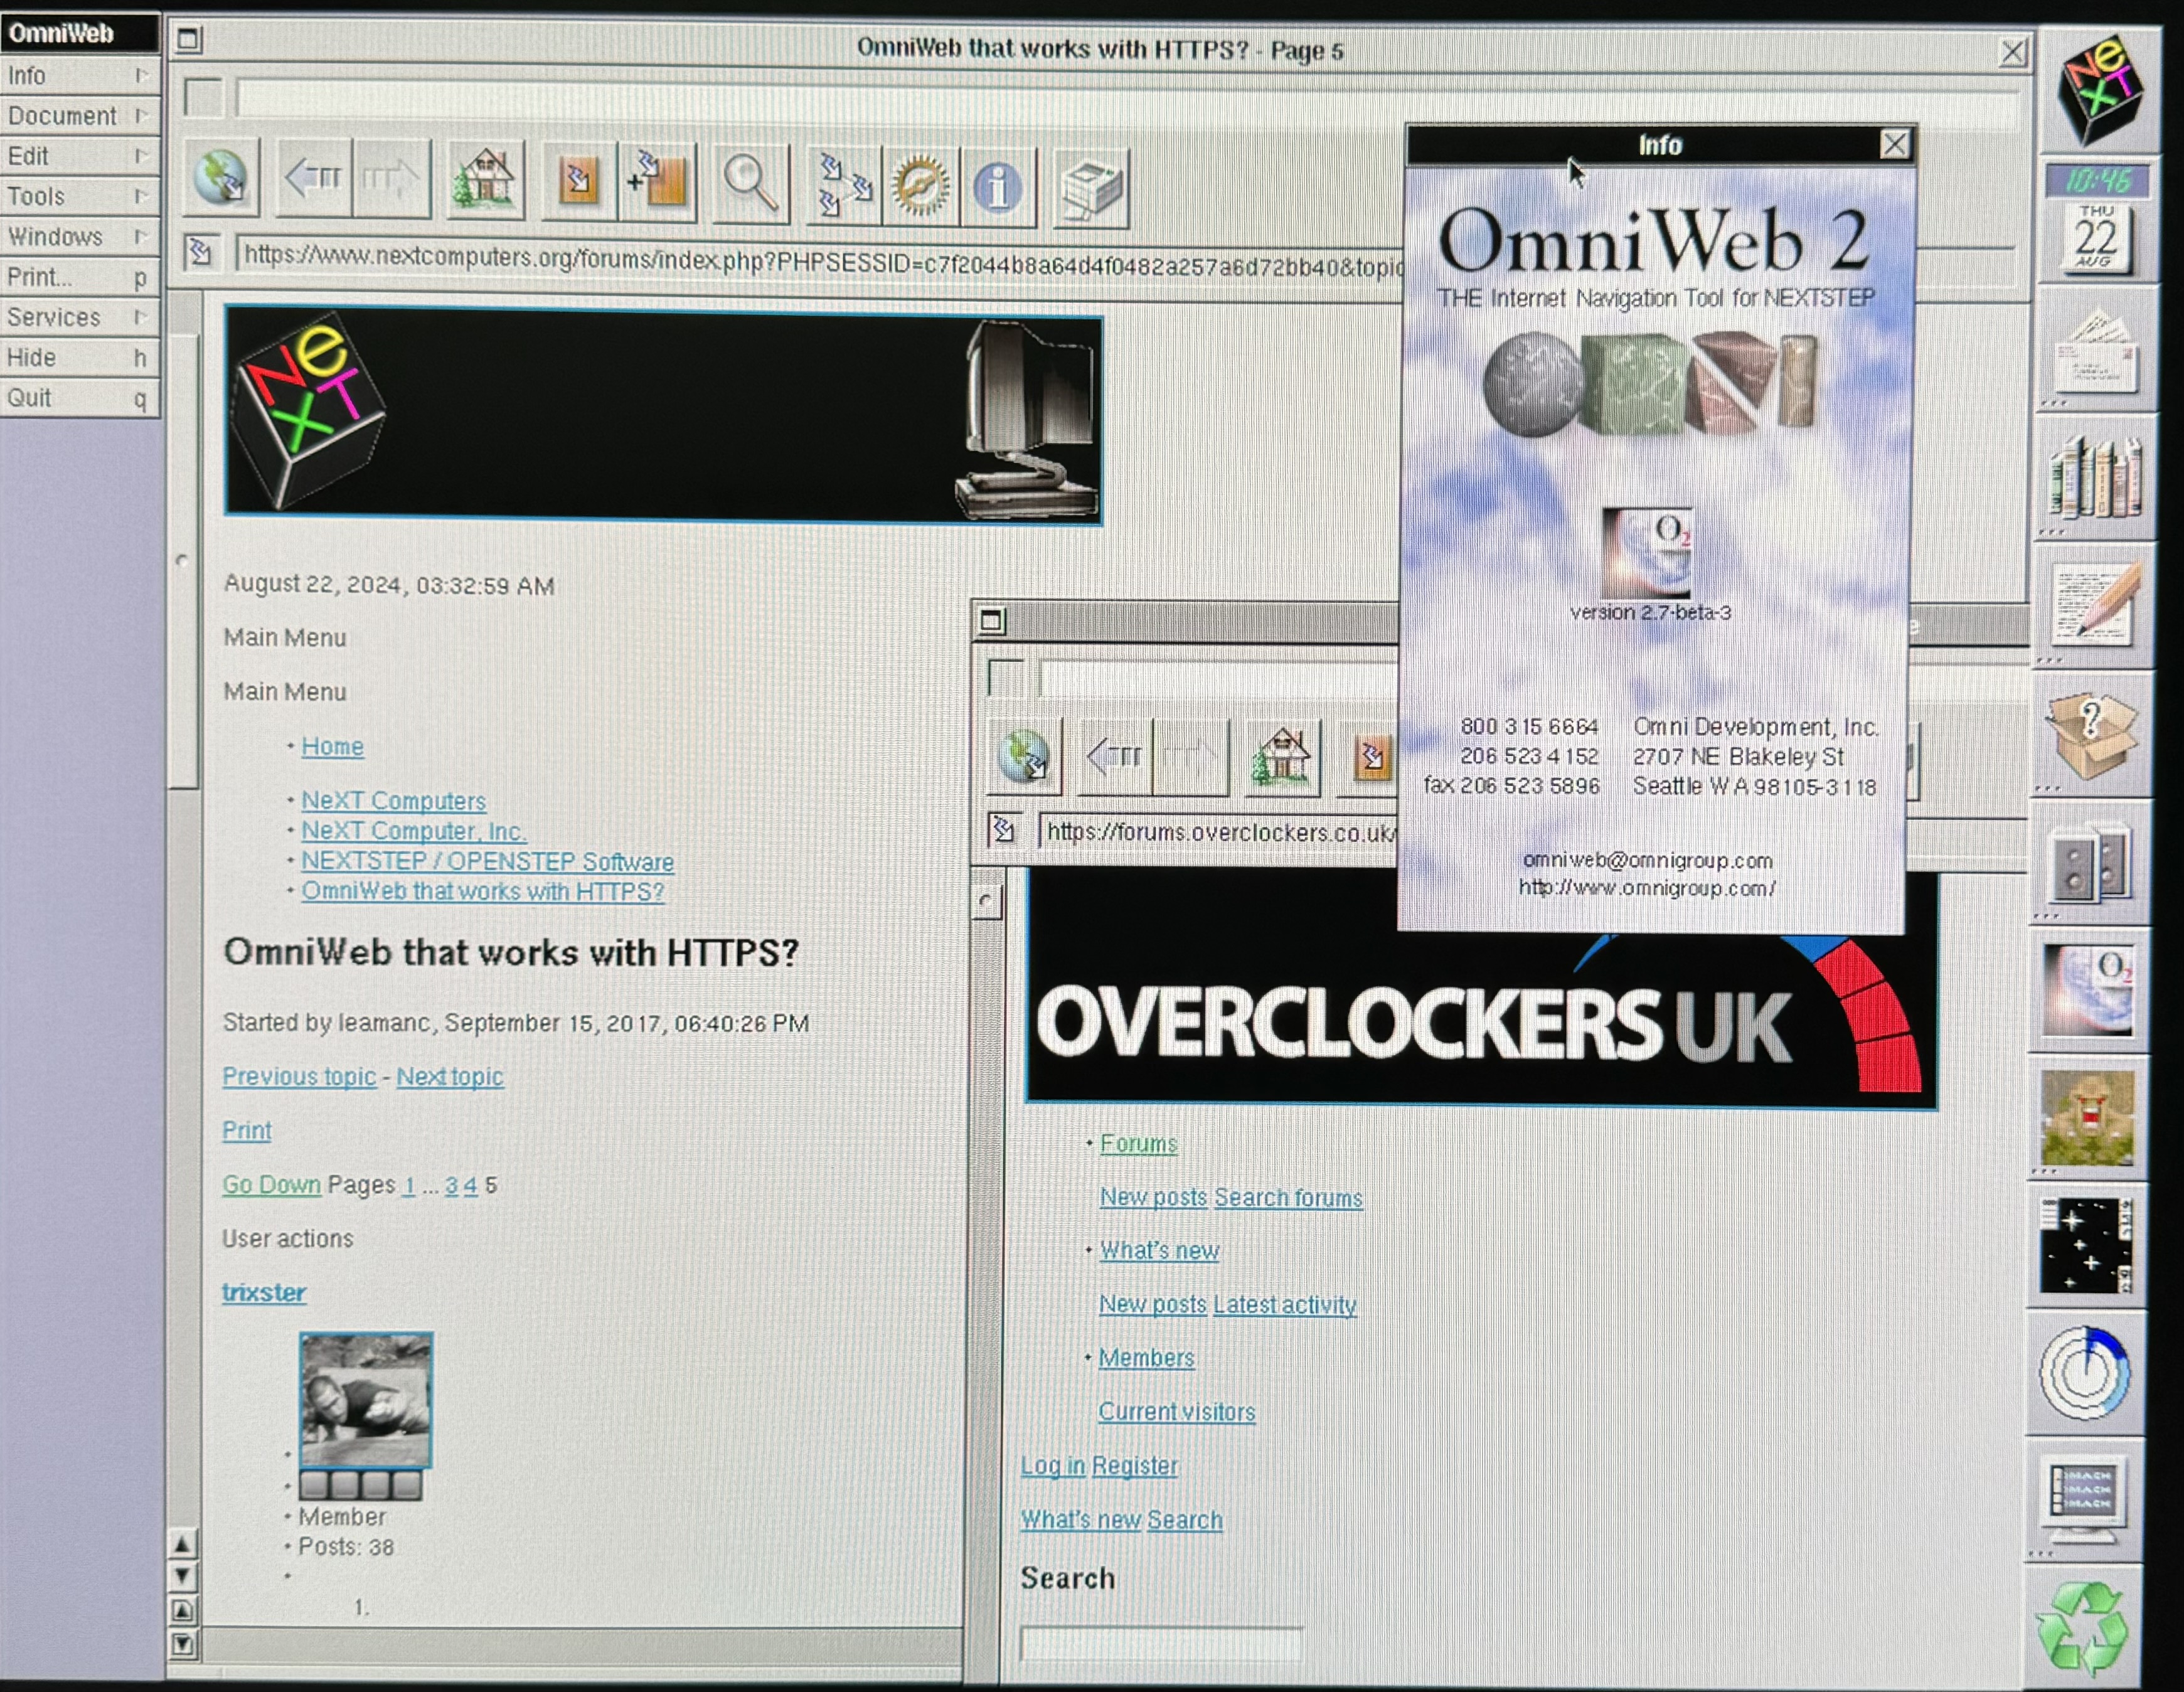Click bookmark icon in Overclockers window
2184x1692 pixels.
tap(1372, 759)
